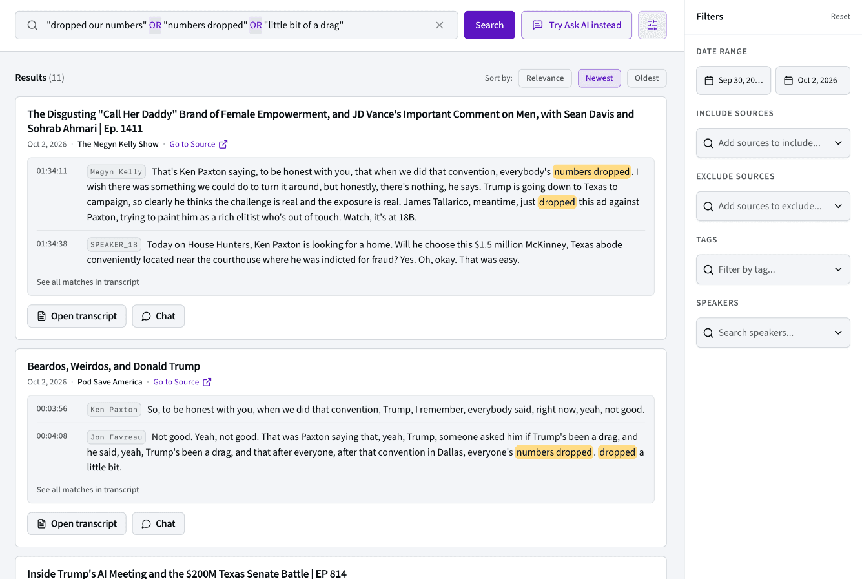Viewport: 862px width, 579px height.
Task: Sort results by Oldest
Action: [646, 78]
